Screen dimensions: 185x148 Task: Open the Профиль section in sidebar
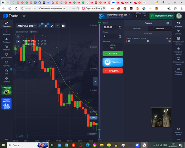pos(6,40)
